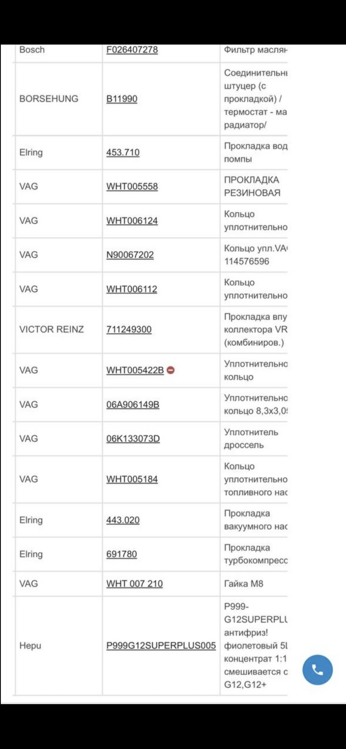Open VAG part WHT005558
The width and height of the screenshot is (346, 749).
coord(132,186)
